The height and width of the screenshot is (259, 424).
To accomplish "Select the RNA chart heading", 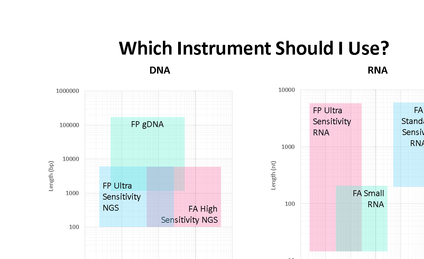I will tap(377, 70).
